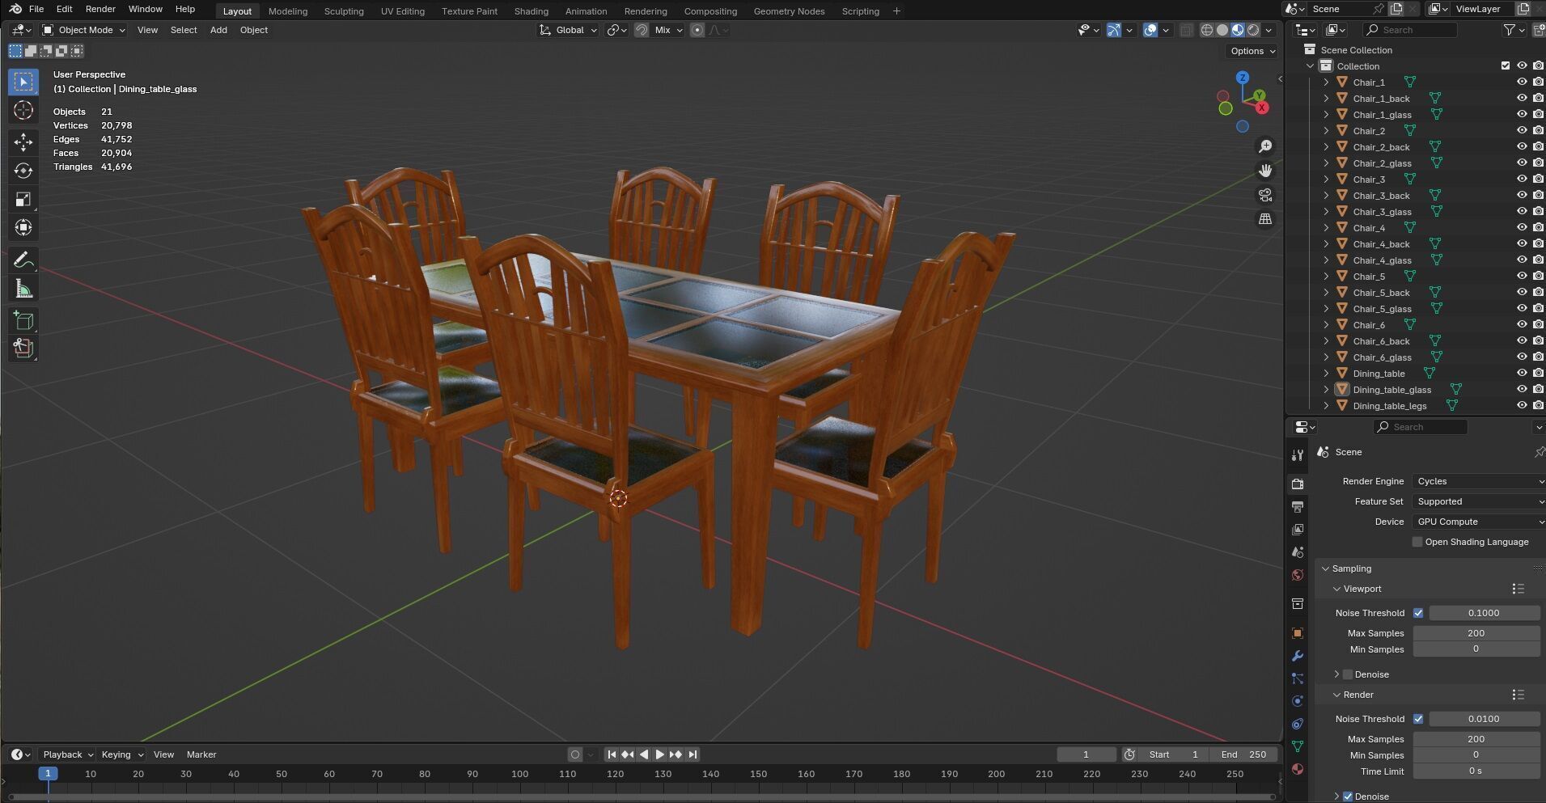Open the Device GPU Compute dropdown
The image size is (1546, 803).
point(1479,522)
